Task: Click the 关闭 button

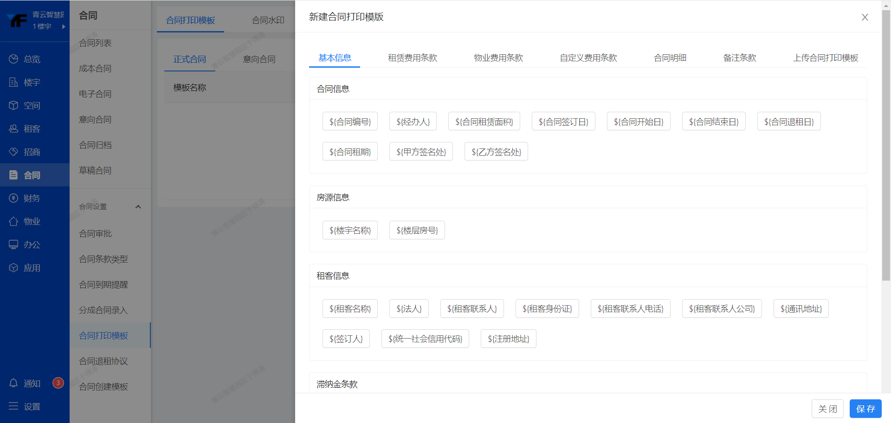Action: click(827, 409)
